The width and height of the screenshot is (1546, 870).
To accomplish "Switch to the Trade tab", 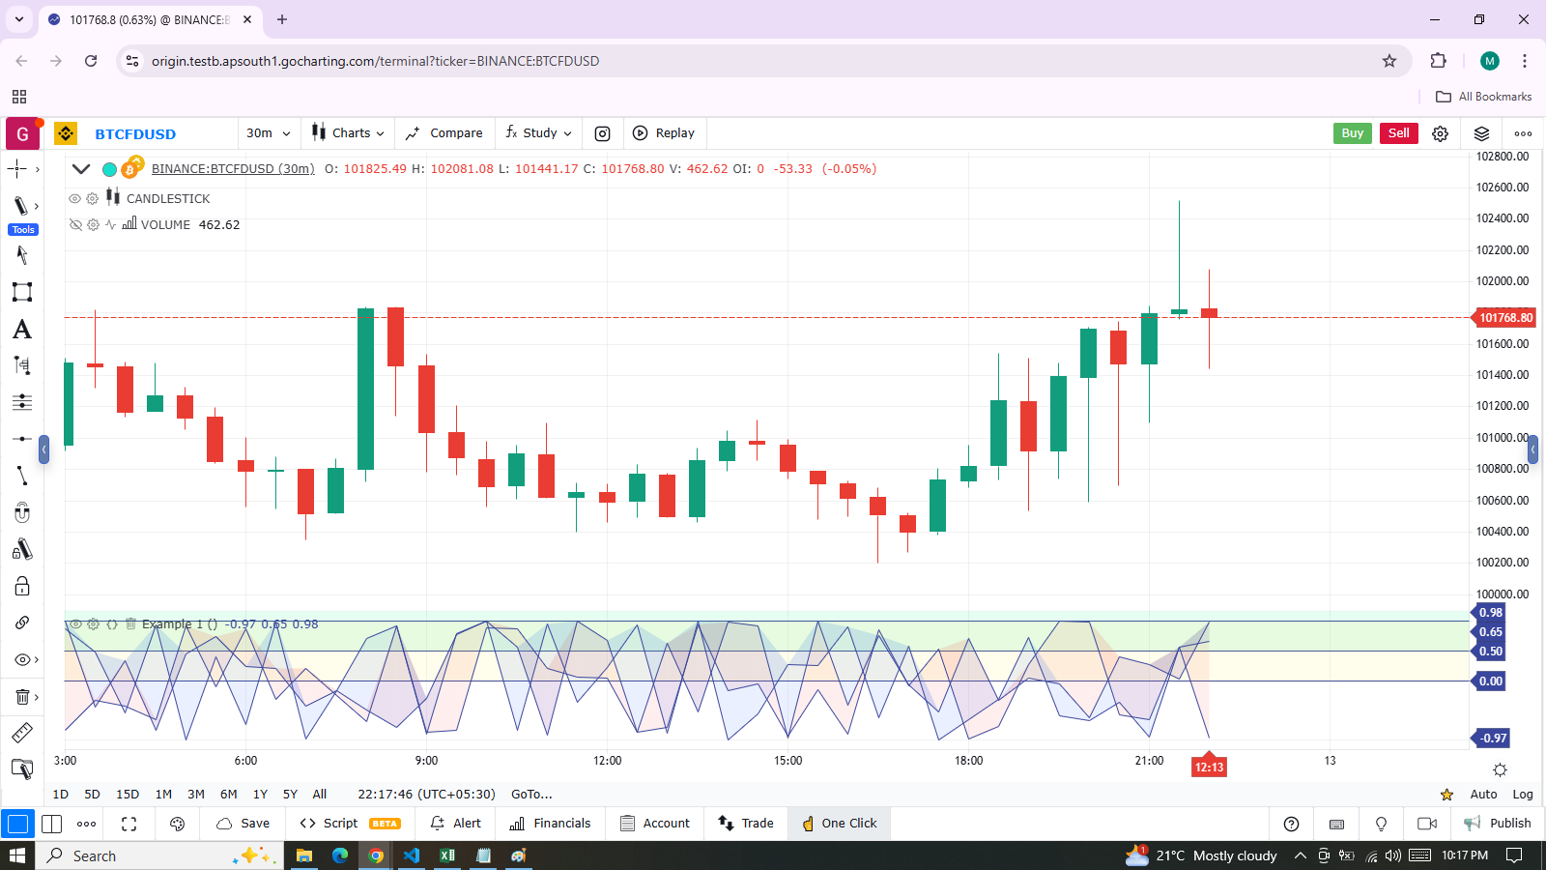I will tap(746, 824).
